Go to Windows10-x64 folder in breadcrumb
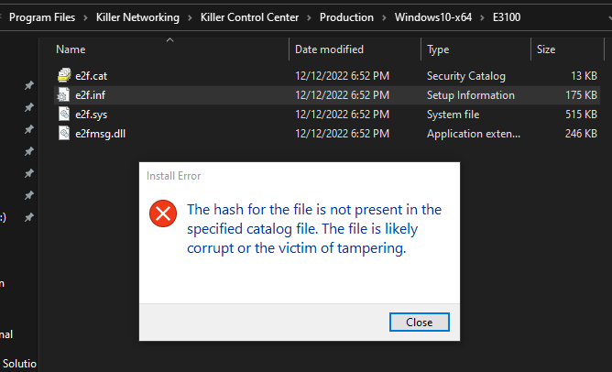This screenshot has width=612, height=372. pyautogui.click(x=431, y=17)
